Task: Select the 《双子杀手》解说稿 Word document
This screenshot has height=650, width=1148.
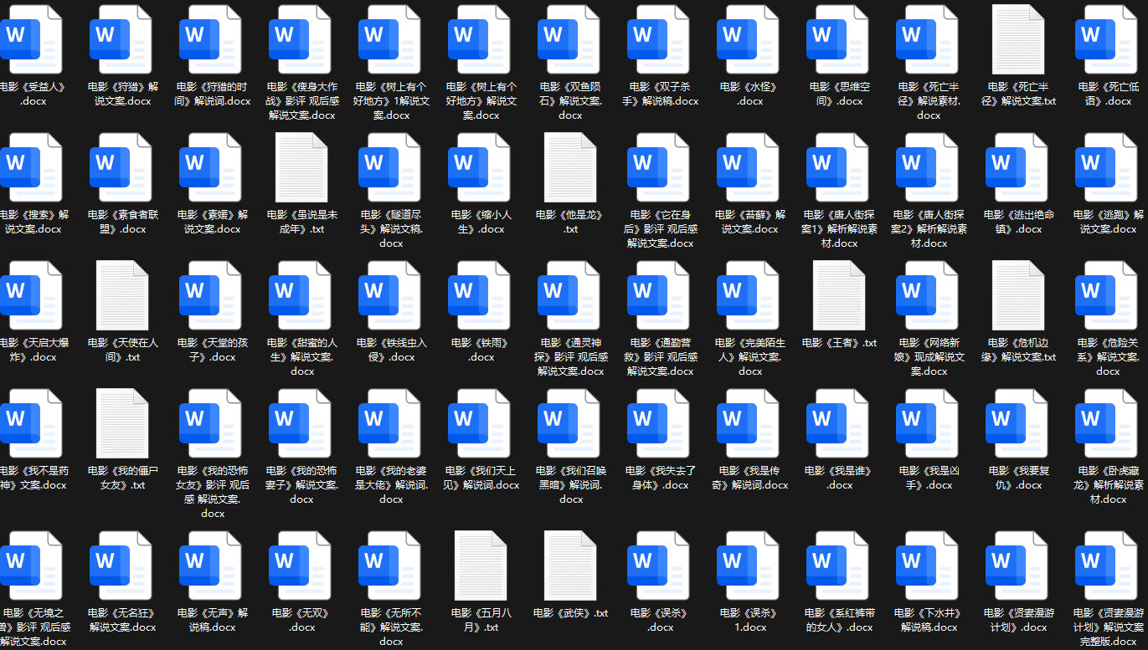Action: click(659, 37)
